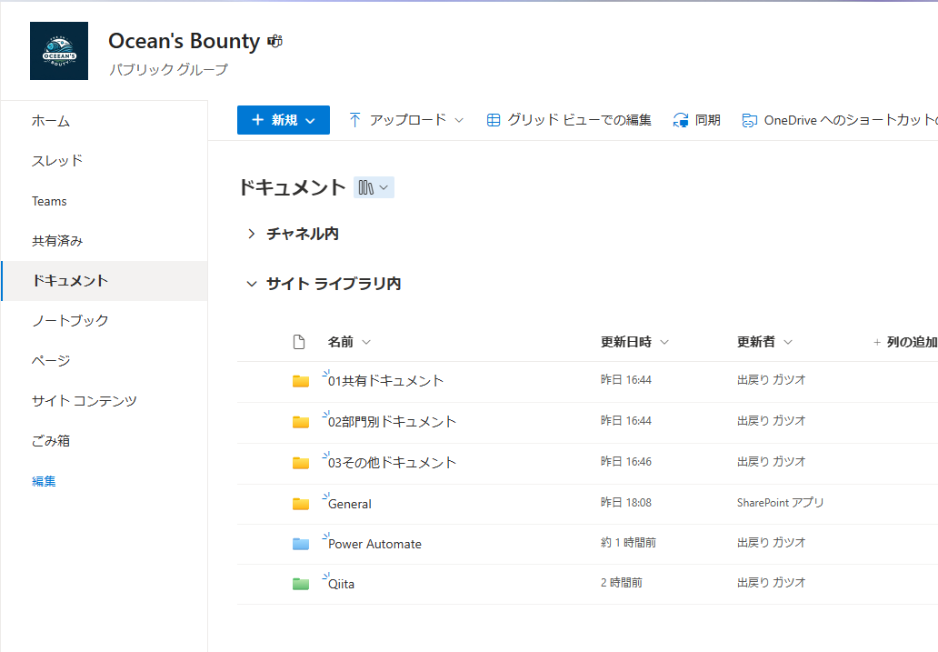The width and height of the screenshot is (938, 652).
Task: Click the 同期 label
Action: (708, 120)
